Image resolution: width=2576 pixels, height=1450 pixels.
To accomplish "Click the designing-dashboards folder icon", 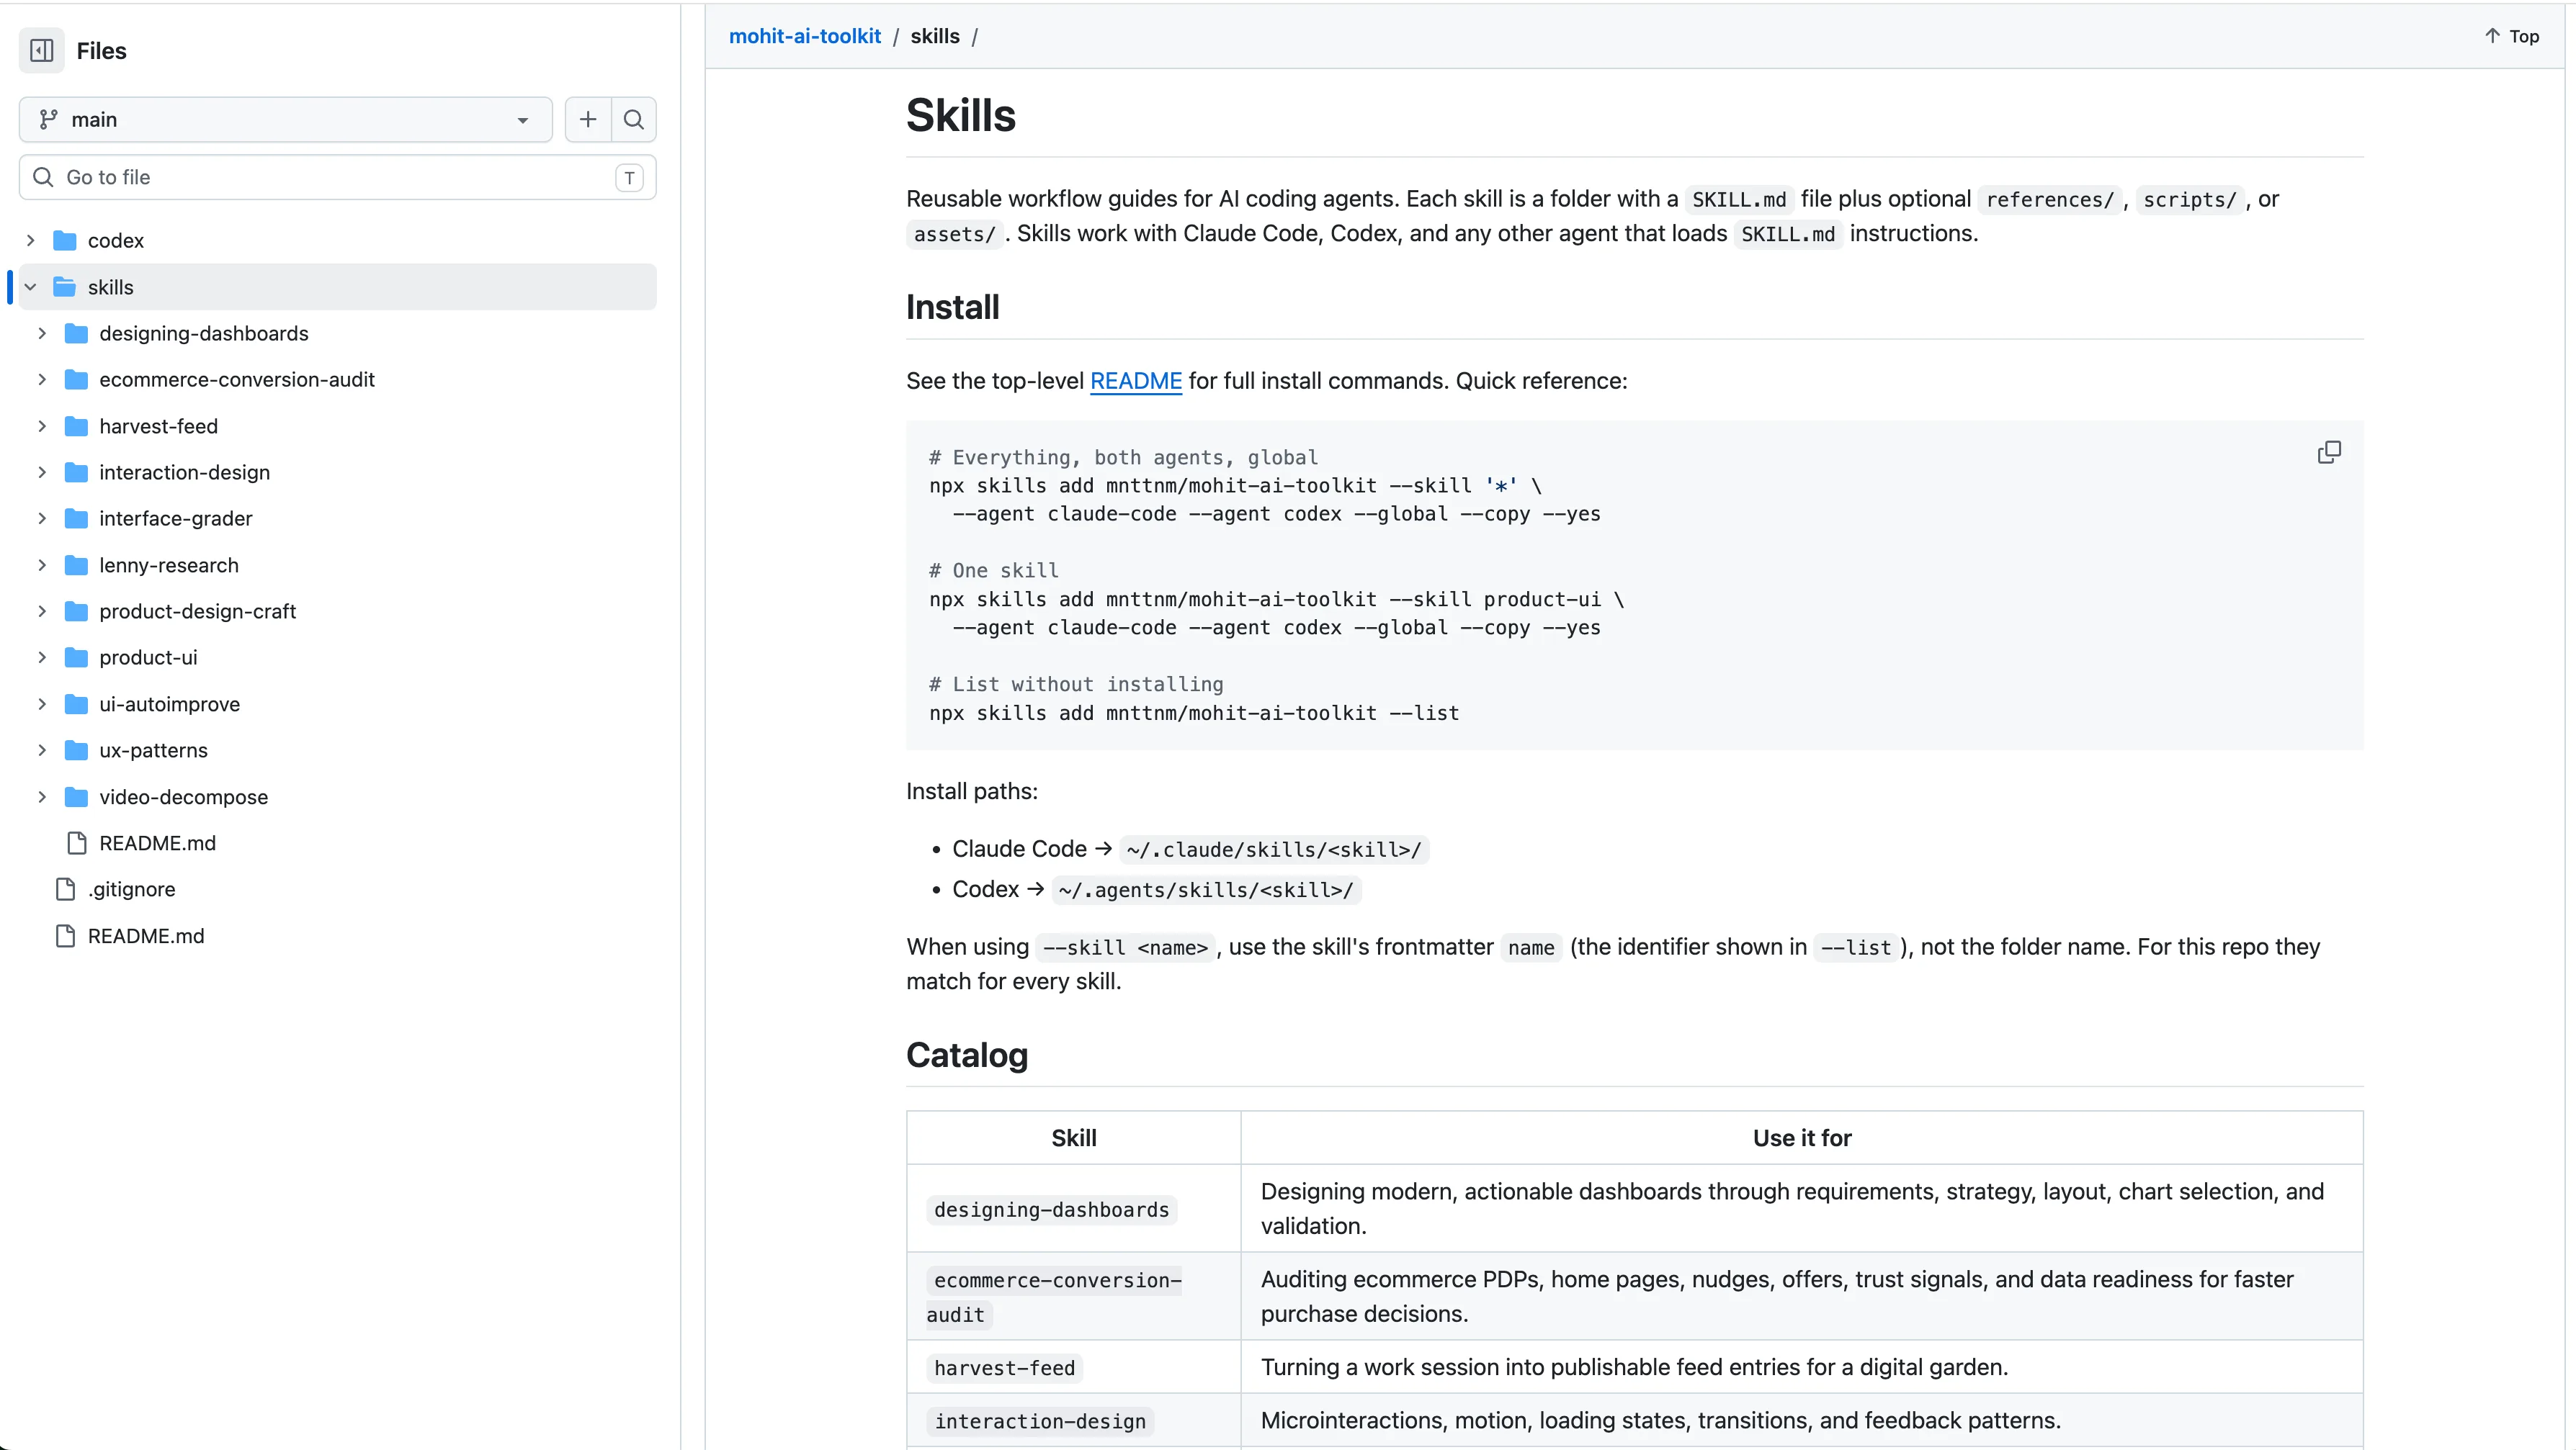I will pyautogui.click(x=76, y=333).
